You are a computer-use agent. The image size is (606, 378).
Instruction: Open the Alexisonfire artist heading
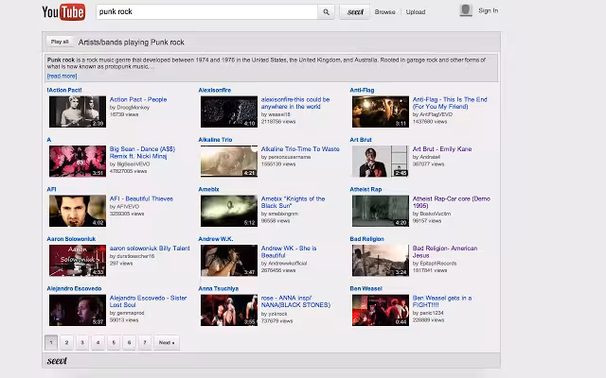215,90
